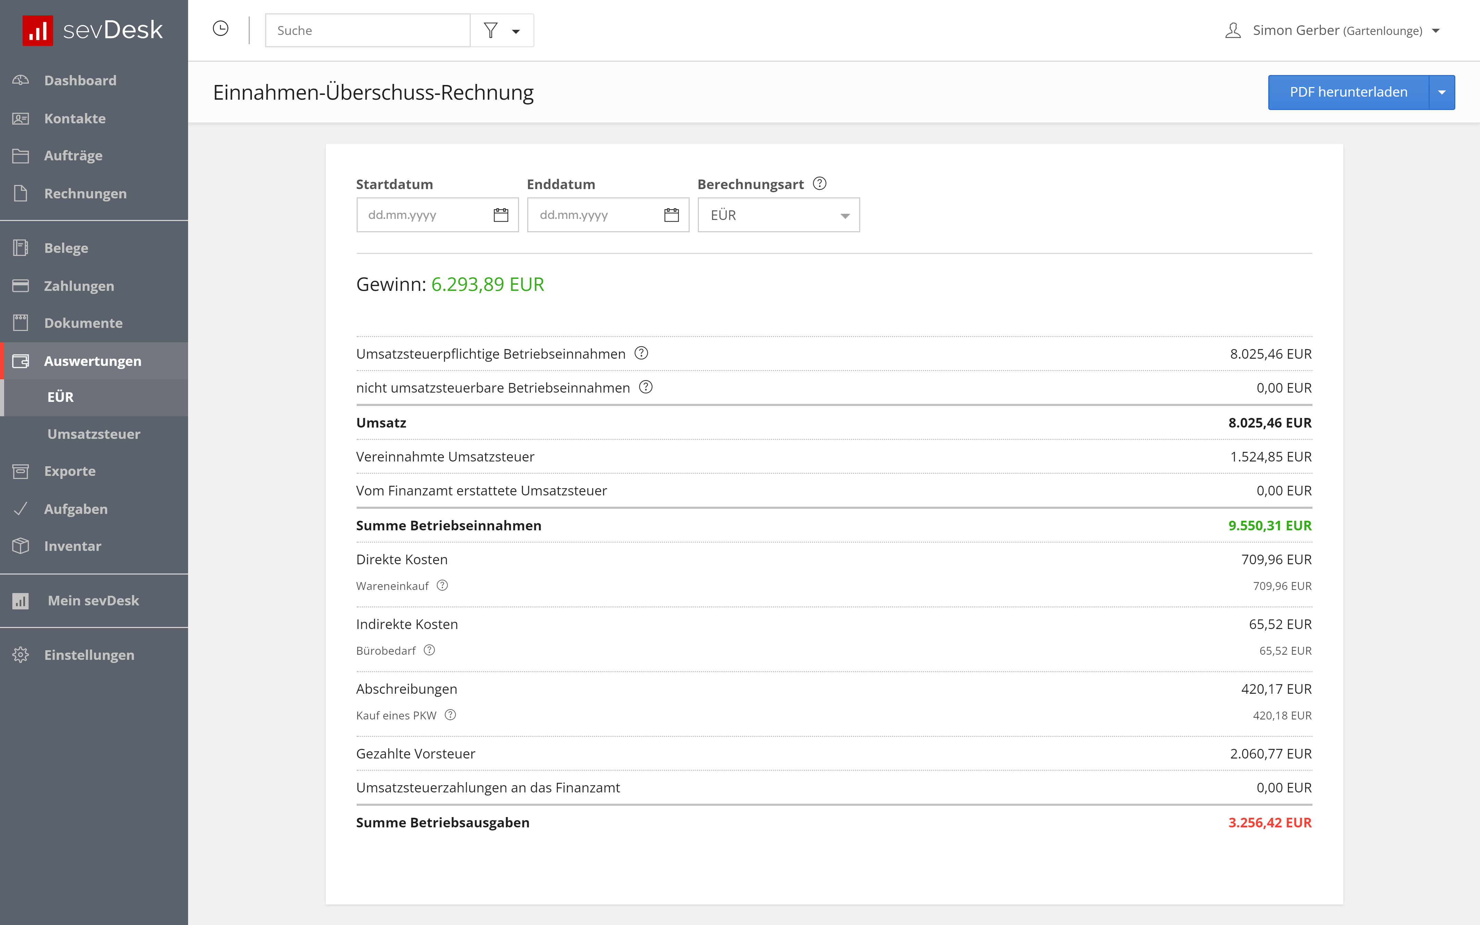Click the Abschreibungen row label
Image resolution: width=1480 pixels, height=925 pixels.
point(407,689)
